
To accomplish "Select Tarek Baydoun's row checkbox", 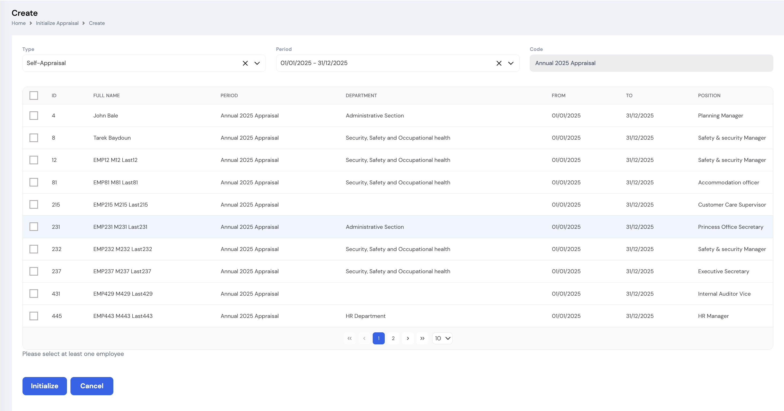I will pos(34,138).
